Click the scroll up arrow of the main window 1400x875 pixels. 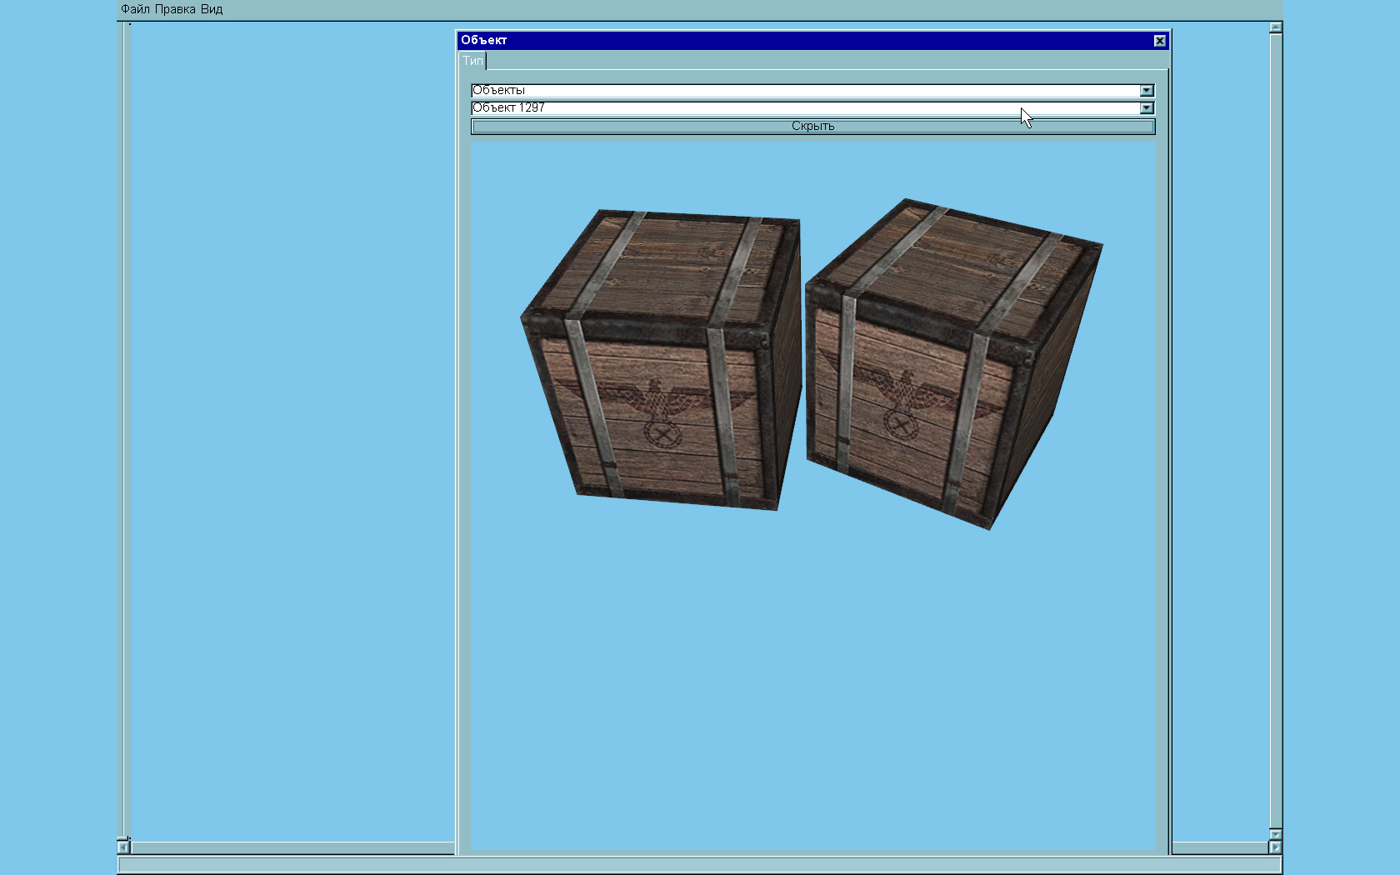[1275, 27]
